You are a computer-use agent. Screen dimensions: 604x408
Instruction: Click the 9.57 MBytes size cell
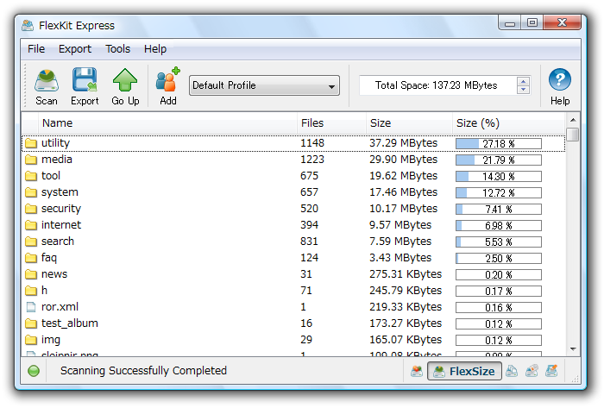(x=400, y=225)
